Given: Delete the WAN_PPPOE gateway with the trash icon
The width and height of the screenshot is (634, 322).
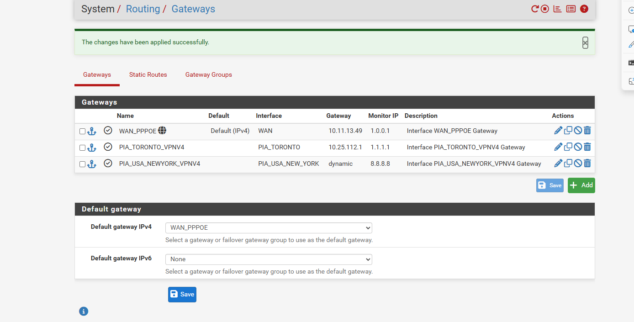Looking at the screenshot, I should 587,131.
